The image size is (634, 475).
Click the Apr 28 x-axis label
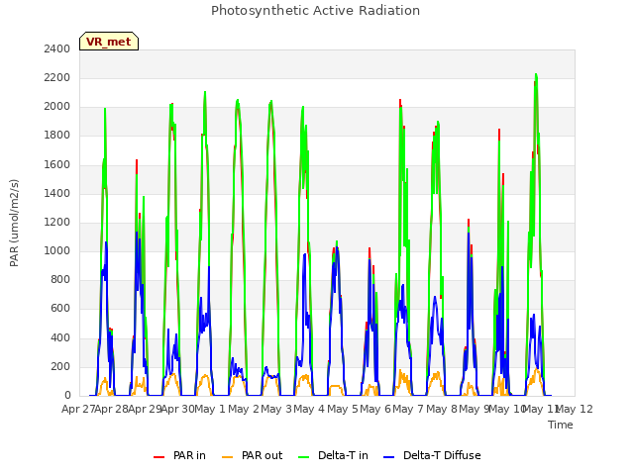pos(111,410)
